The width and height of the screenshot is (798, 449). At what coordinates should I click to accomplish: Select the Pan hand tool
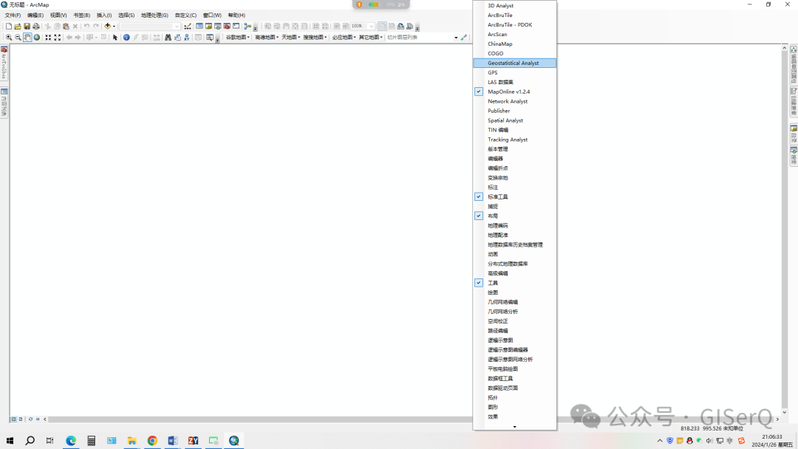point(27,37)
